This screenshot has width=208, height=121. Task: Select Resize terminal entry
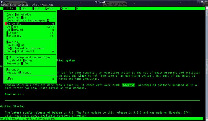coord(30,73)
